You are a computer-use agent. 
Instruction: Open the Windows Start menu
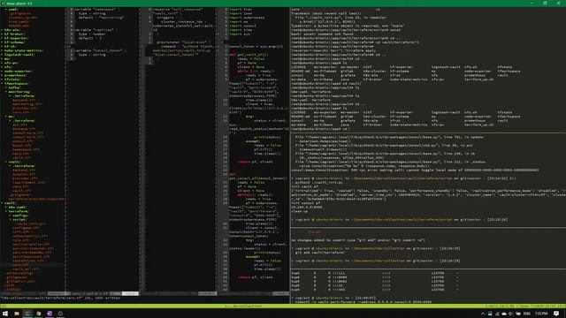(x=5, y=314)
